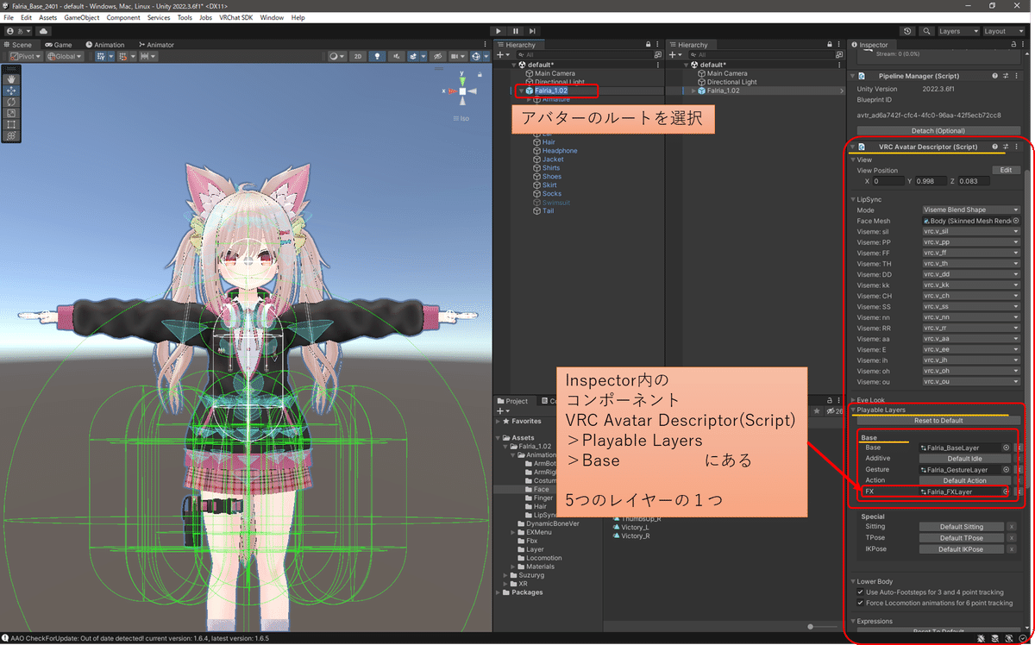Select the Hand (view) tool
The height and width of the screenshot is (645, 1035).
(x=12, y=79)
